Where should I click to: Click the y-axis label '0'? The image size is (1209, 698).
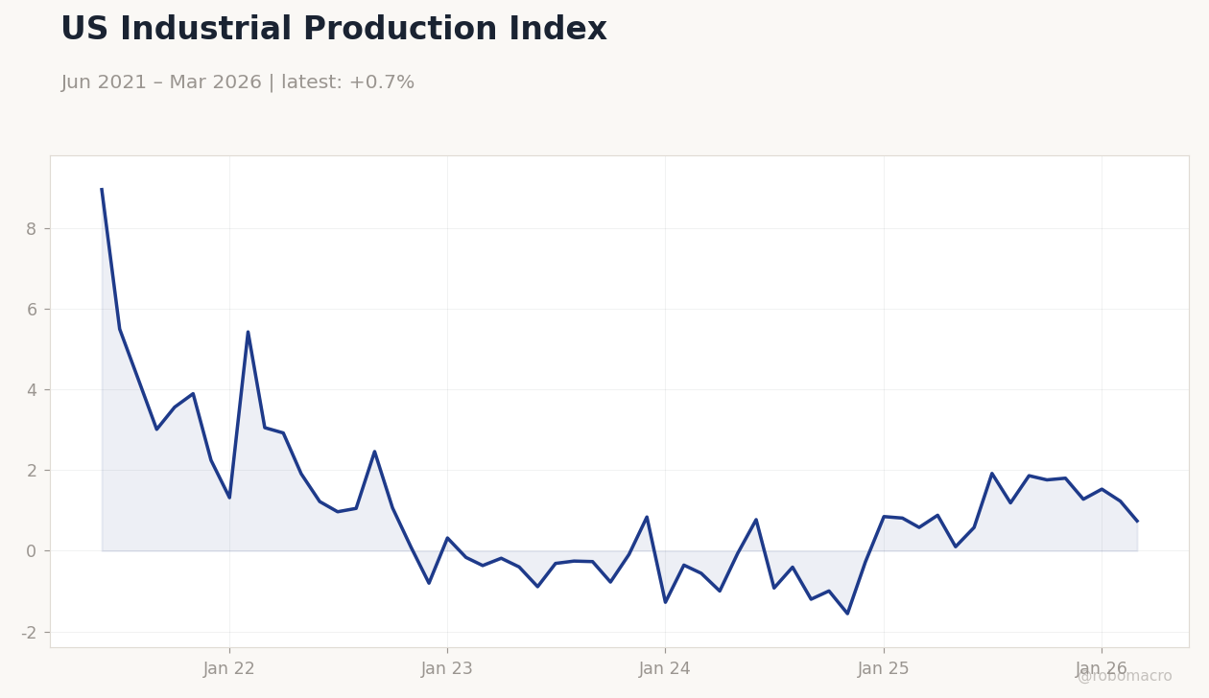pos(32,551)
